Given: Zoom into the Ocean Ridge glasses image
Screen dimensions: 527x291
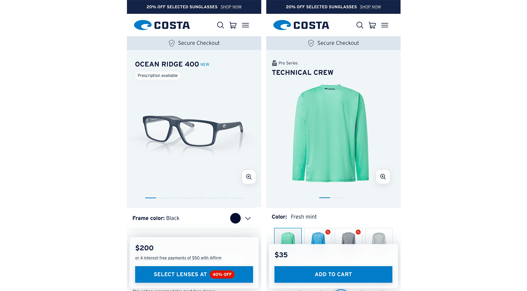Looking at the screenshot, I should click(249, 177).
